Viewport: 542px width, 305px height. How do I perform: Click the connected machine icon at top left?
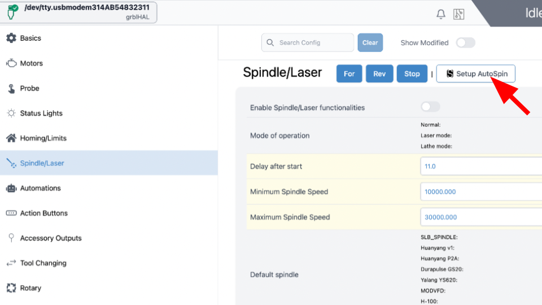tap(12, 12)
